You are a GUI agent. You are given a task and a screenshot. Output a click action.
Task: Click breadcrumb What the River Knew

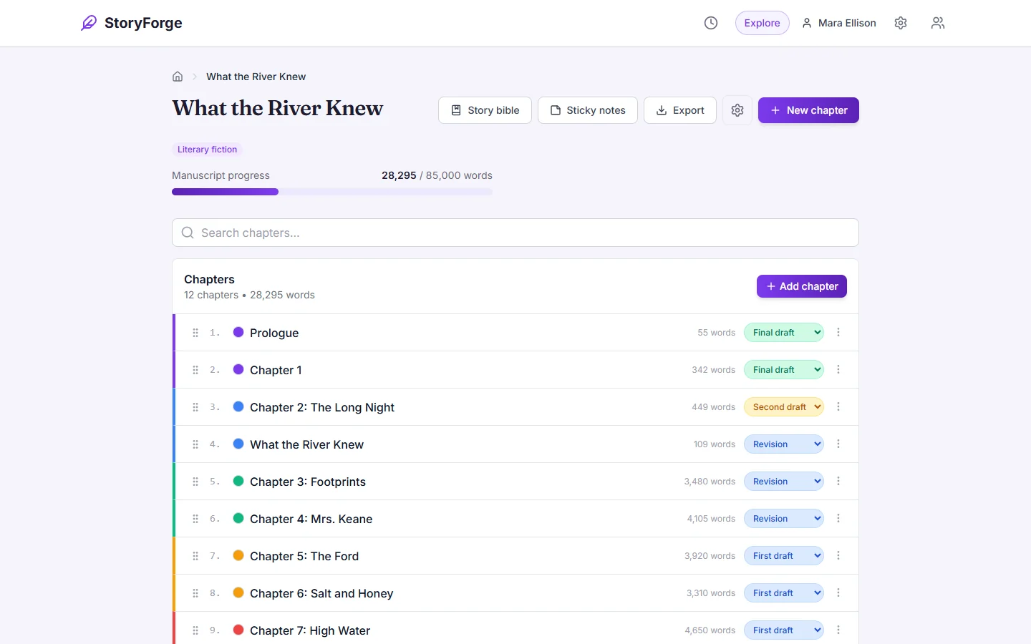[x=256, y=77]
